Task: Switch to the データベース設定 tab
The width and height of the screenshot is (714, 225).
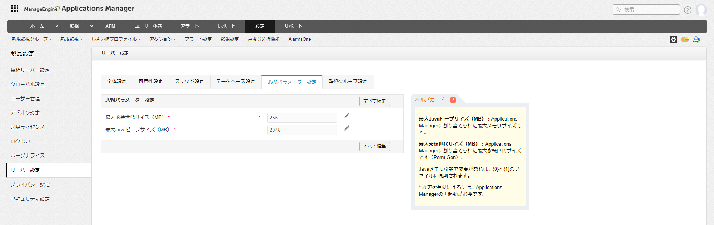Action: pos(235,82)
